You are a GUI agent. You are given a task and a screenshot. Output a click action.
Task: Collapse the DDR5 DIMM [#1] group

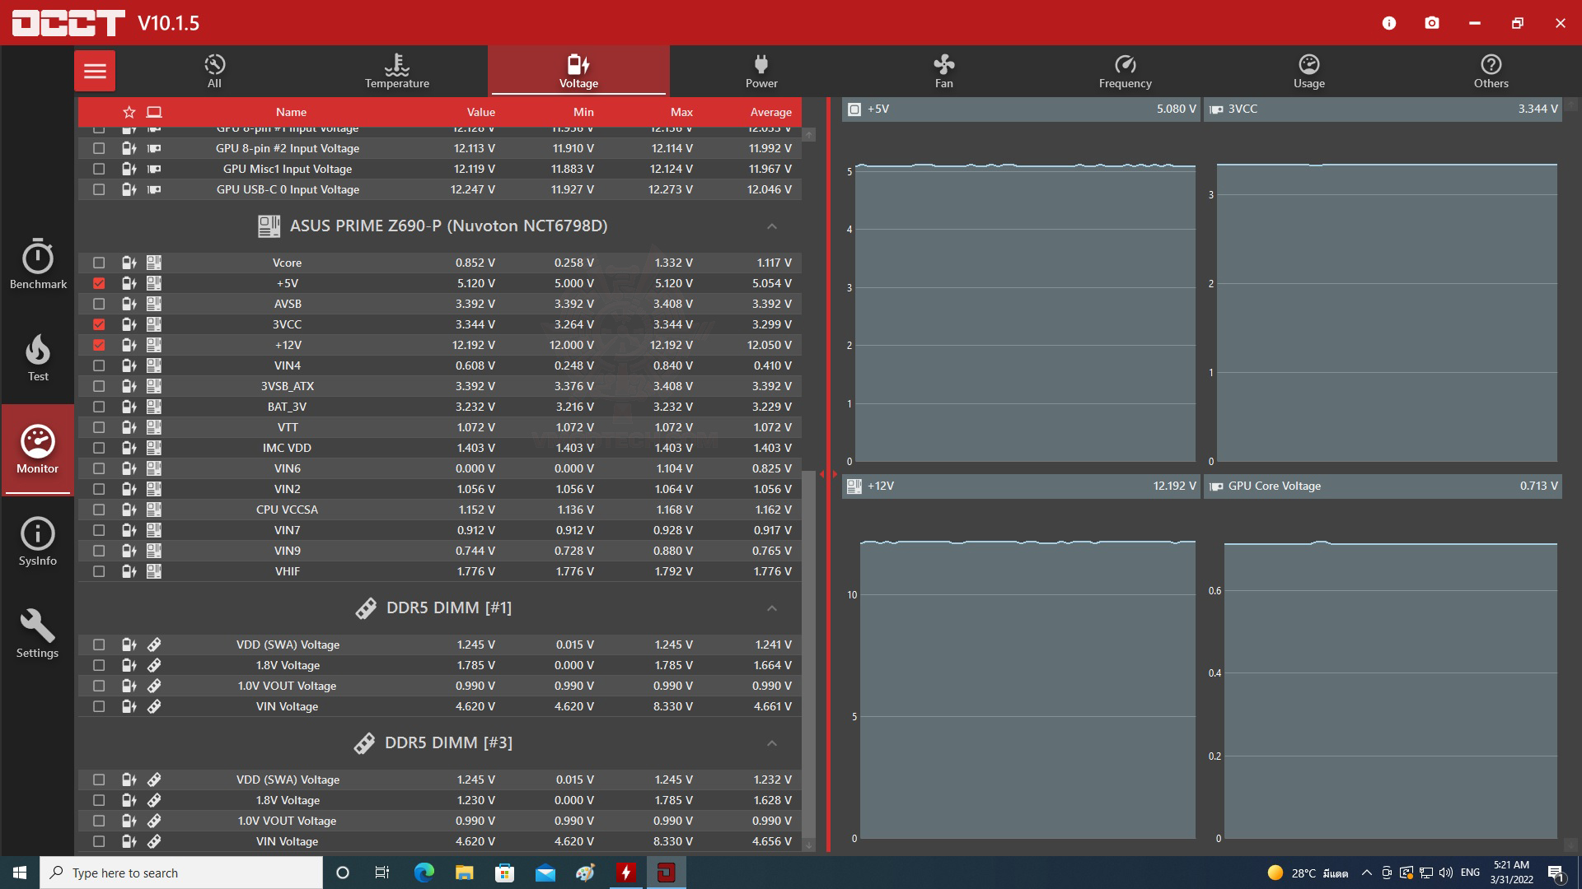(x=771, y=608)
